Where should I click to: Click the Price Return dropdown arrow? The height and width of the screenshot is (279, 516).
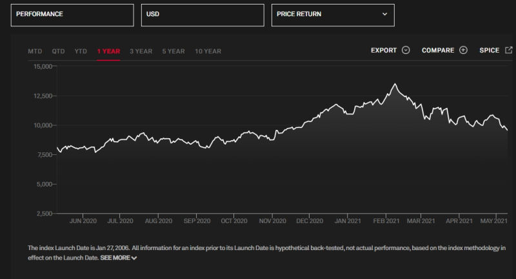click(384, 14)
